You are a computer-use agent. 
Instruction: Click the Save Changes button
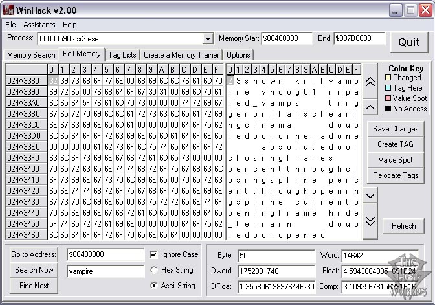click(396, 129)
